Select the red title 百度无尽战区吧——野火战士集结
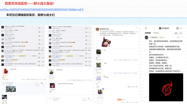Screen dimensions: 187x104 [x=29, y=3]
